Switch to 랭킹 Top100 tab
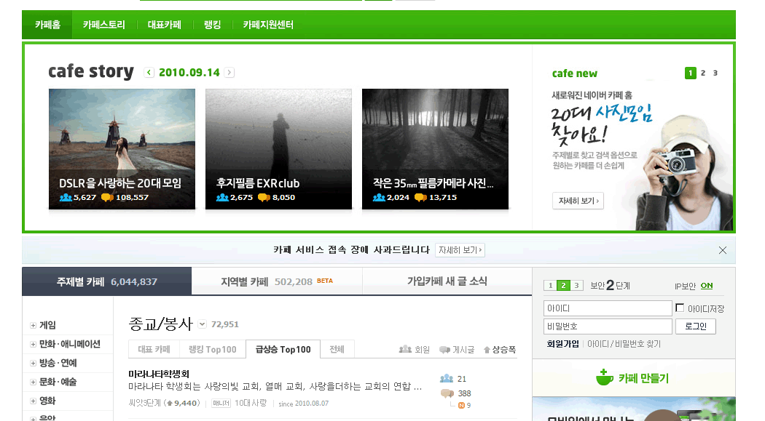The width and height of the screenshot is (765, 421). tap(212, 350)
